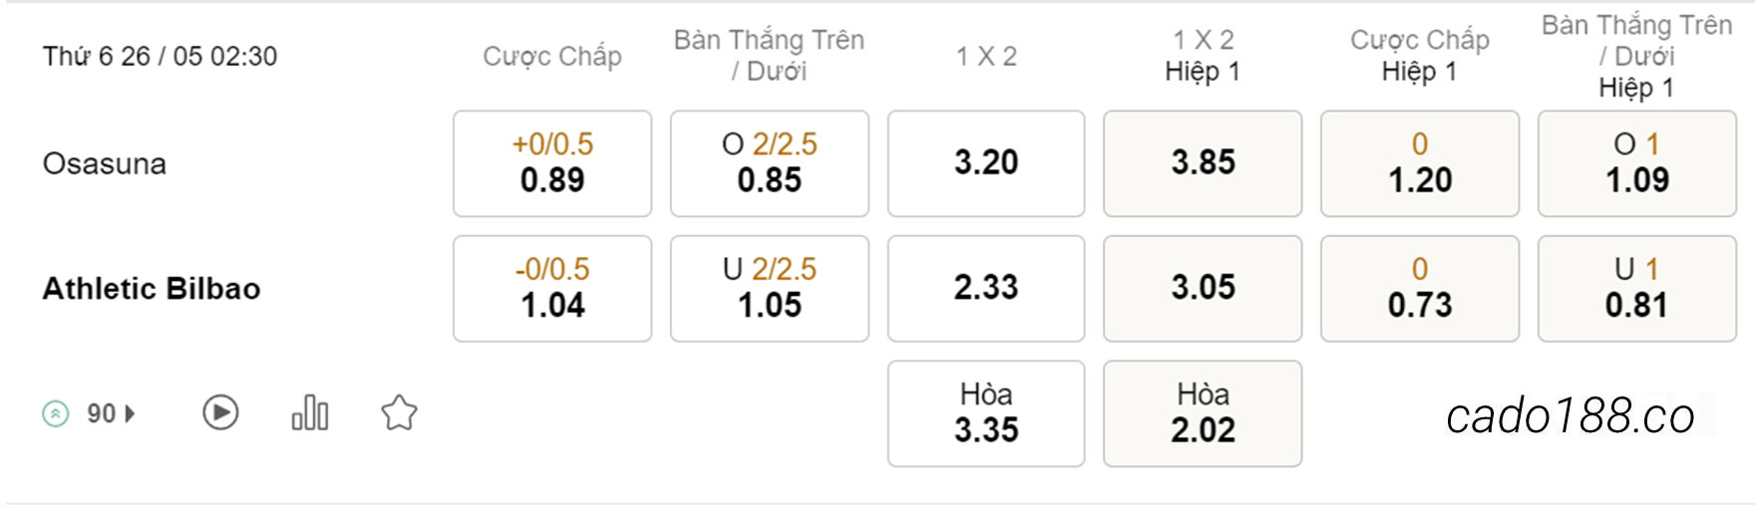Bet Athletic Bilbao to win at 2.33

pyautogui.click(x=986, y=289)
